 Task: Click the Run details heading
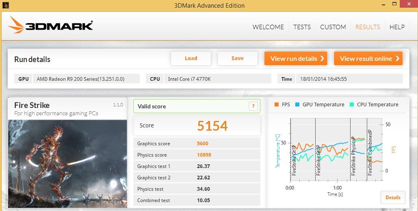click(x=32, y=59)
